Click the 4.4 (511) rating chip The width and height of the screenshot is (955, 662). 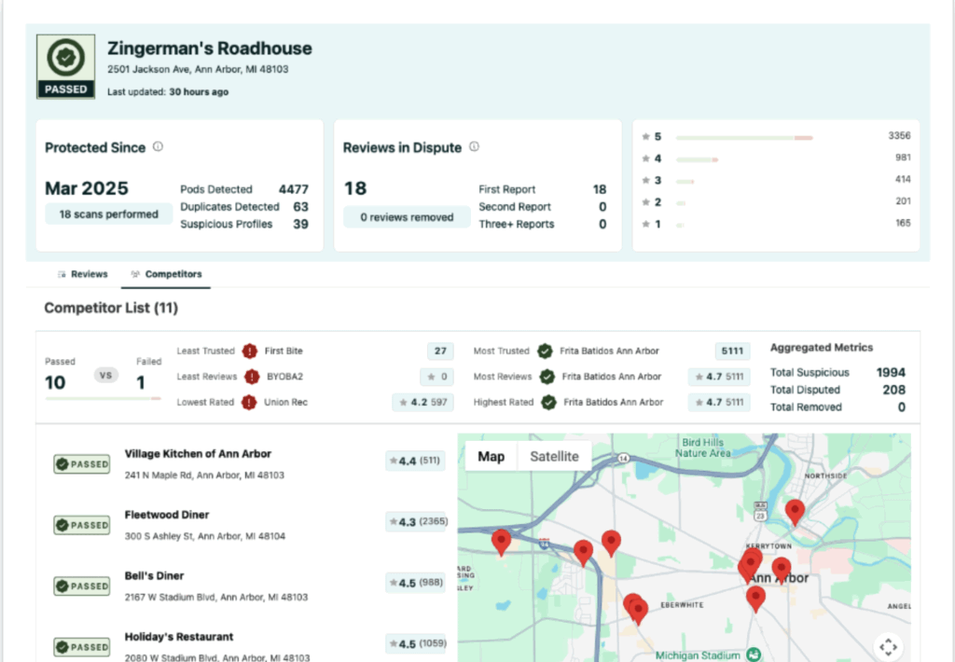pos(415,461)
